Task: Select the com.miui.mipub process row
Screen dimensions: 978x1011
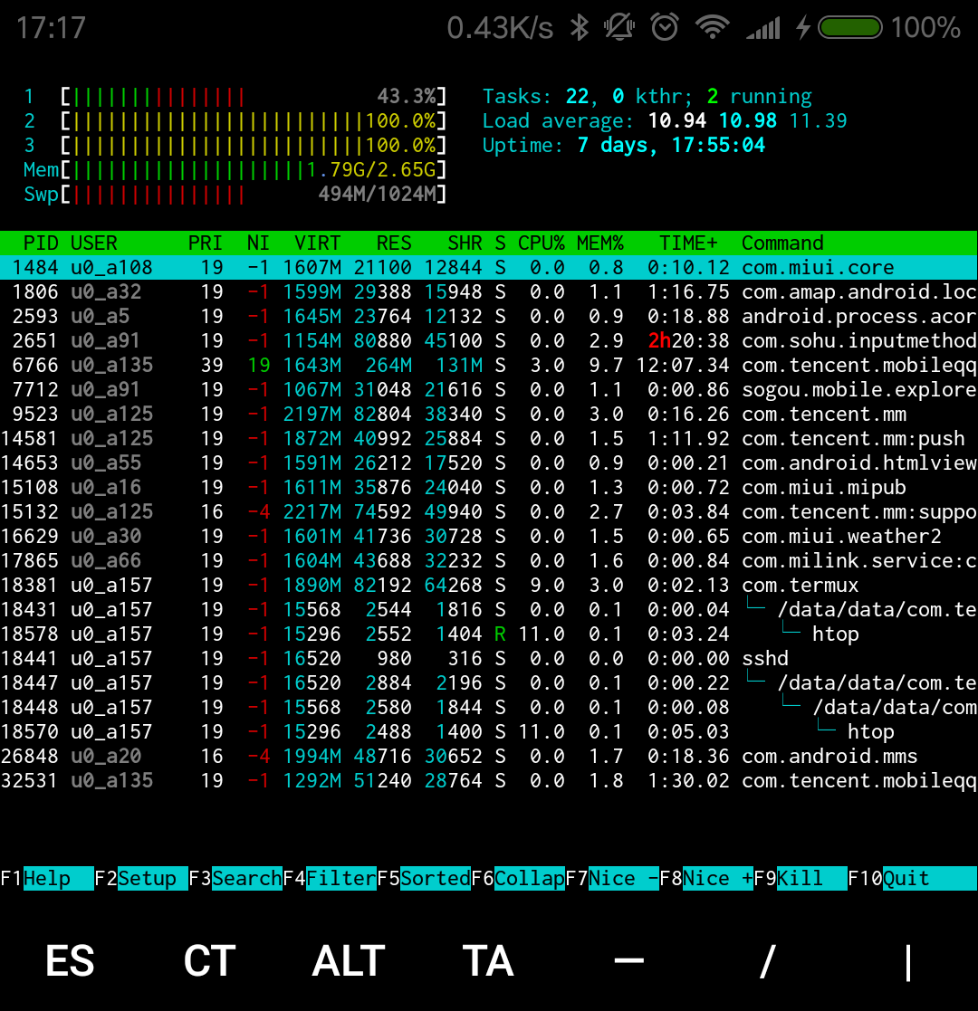Action: click(489, 488)
